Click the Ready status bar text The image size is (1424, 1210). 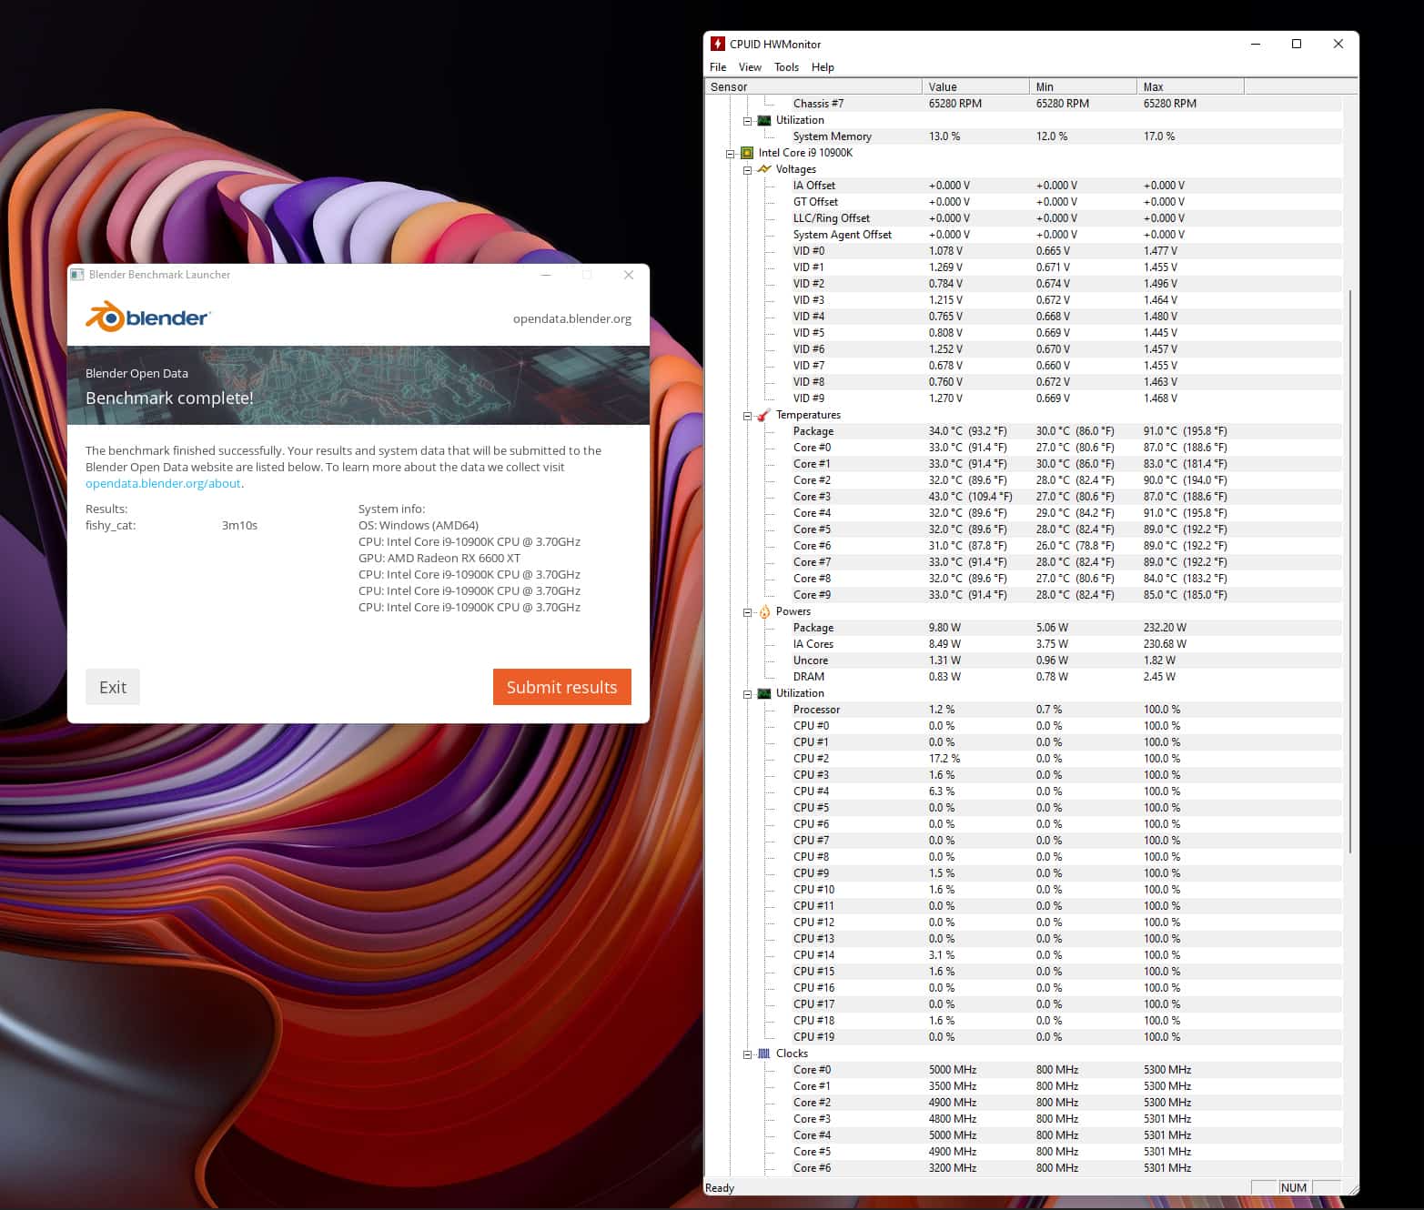coord(720,1187)
